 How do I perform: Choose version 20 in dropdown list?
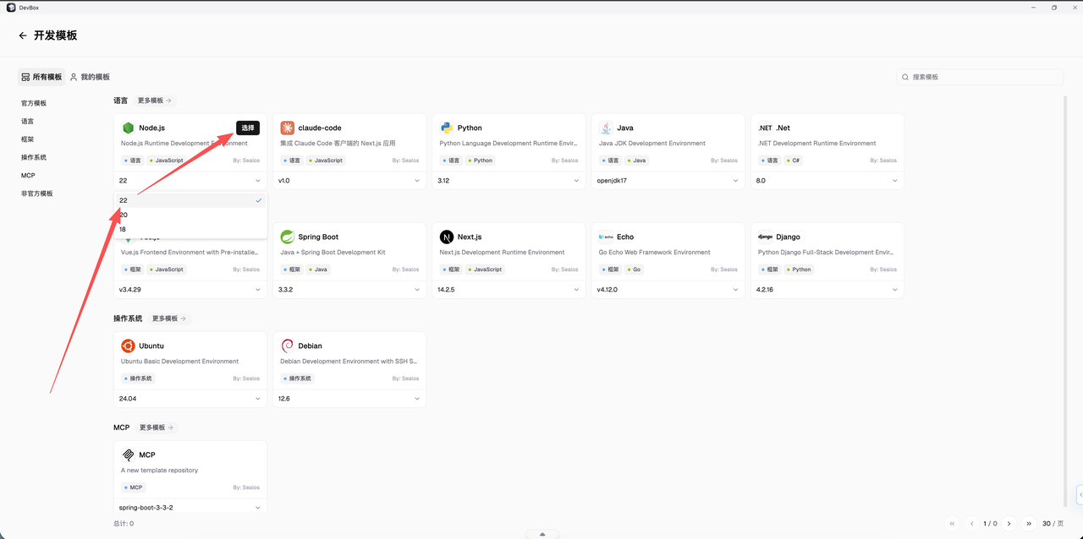coord(190,215)
